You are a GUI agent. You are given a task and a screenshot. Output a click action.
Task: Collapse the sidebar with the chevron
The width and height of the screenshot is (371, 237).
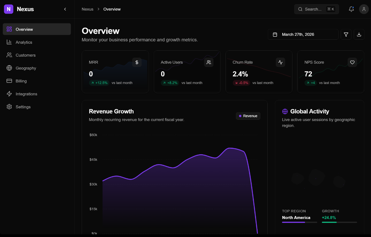pos(65,9)
